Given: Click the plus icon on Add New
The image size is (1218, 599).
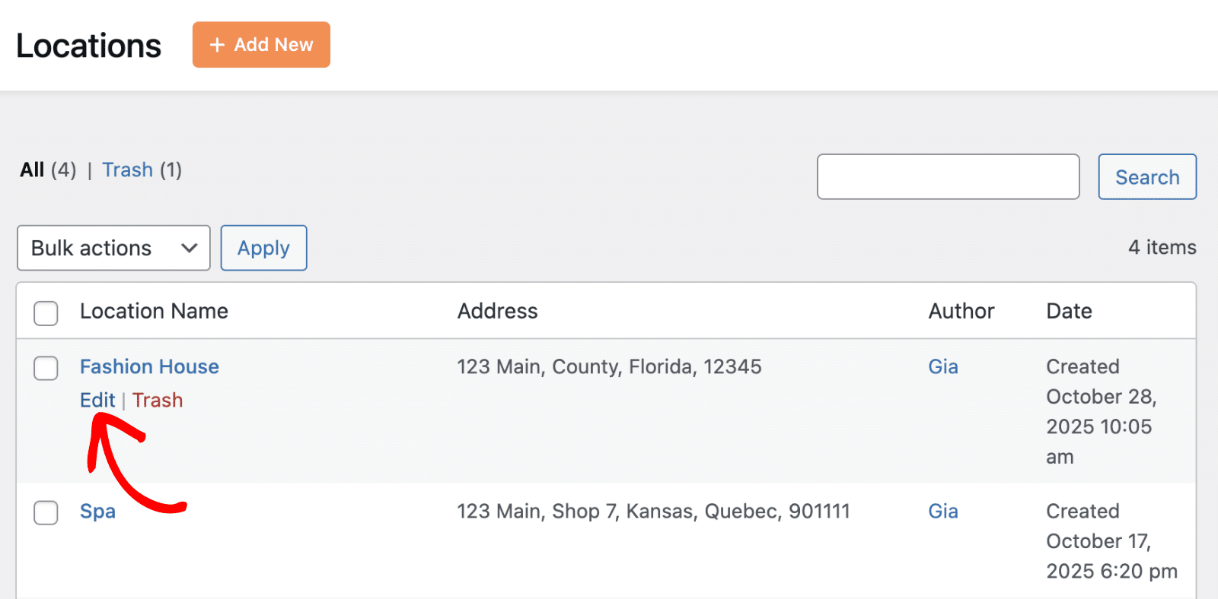Looking at the screenshot, I should click(x=217, y=45).
